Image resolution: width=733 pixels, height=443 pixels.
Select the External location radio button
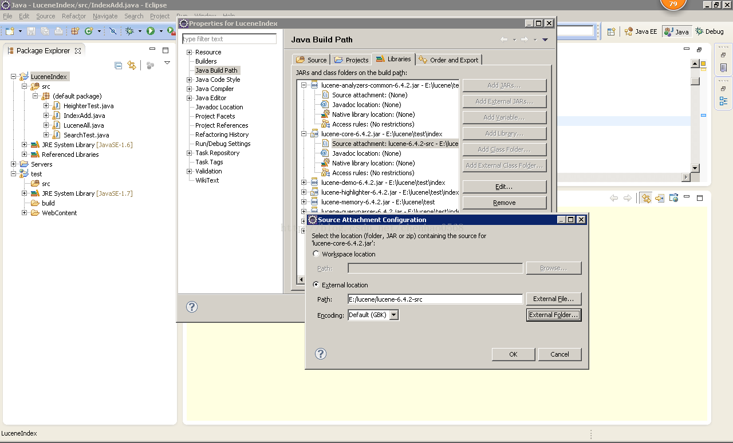point(316,284)
